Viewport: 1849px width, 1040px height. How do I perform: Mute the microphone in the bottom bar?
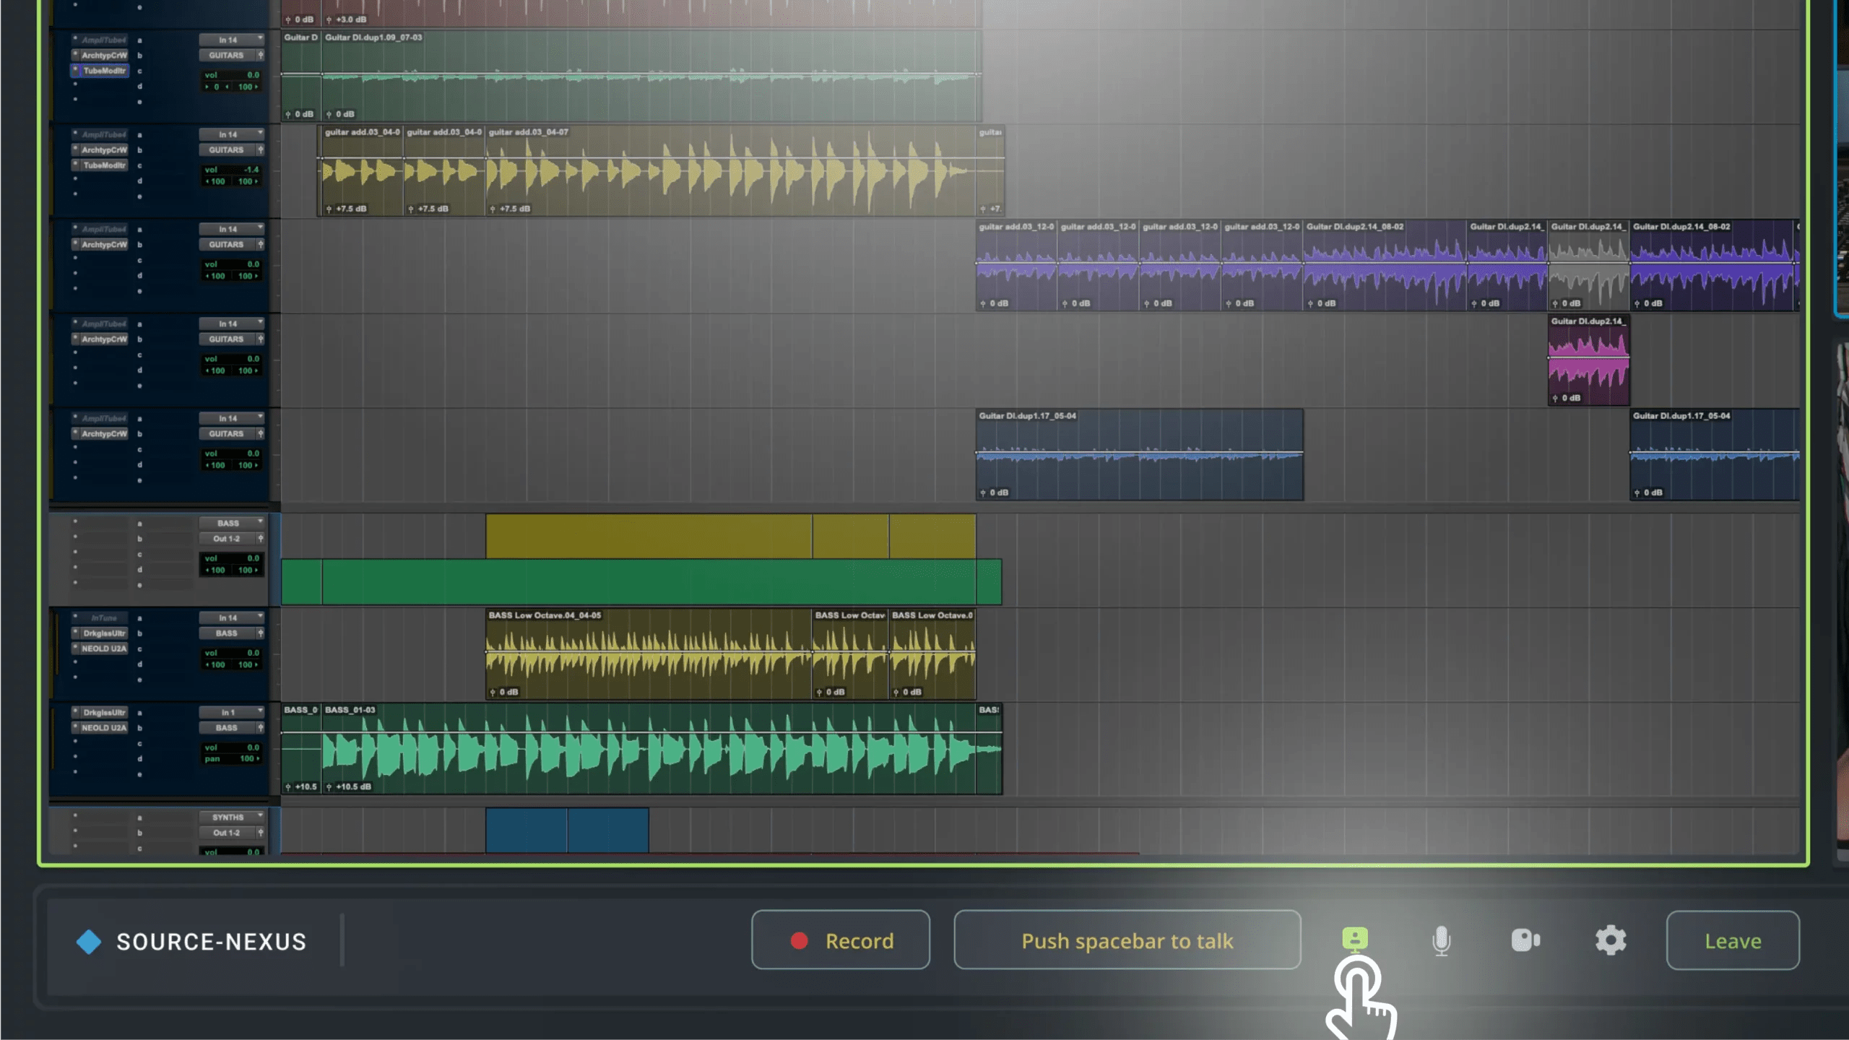pyautogui.click(x=1441, y=940)
